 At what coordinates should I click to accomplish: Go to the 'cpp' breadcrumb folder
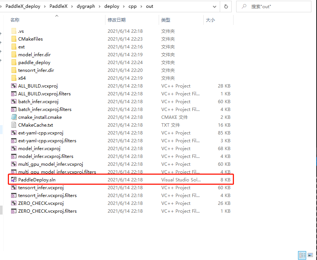(132, 7)
